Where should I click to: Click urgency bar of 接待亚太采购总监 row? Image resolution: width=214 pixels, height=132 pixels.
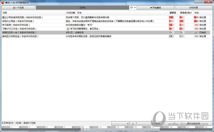click(x=182, y=36)
